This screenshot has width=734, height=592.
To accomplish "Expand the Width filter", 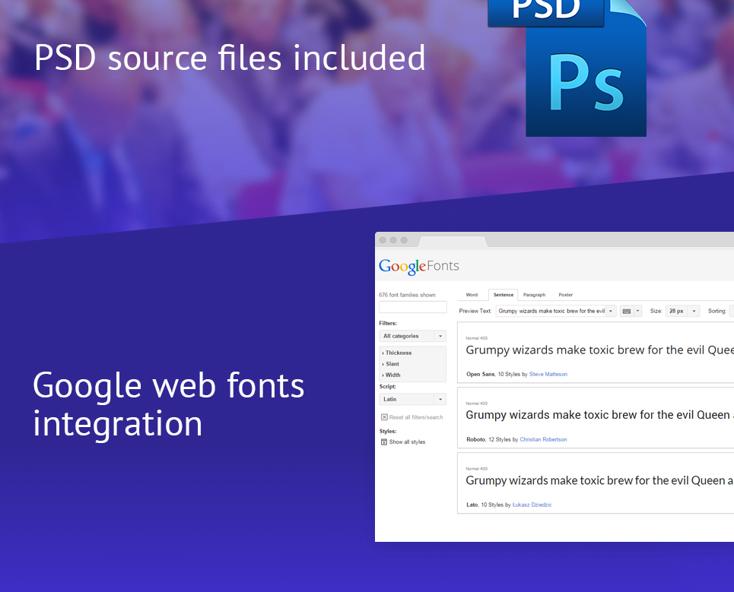I will pyautogui.click(x=392, y=375).
